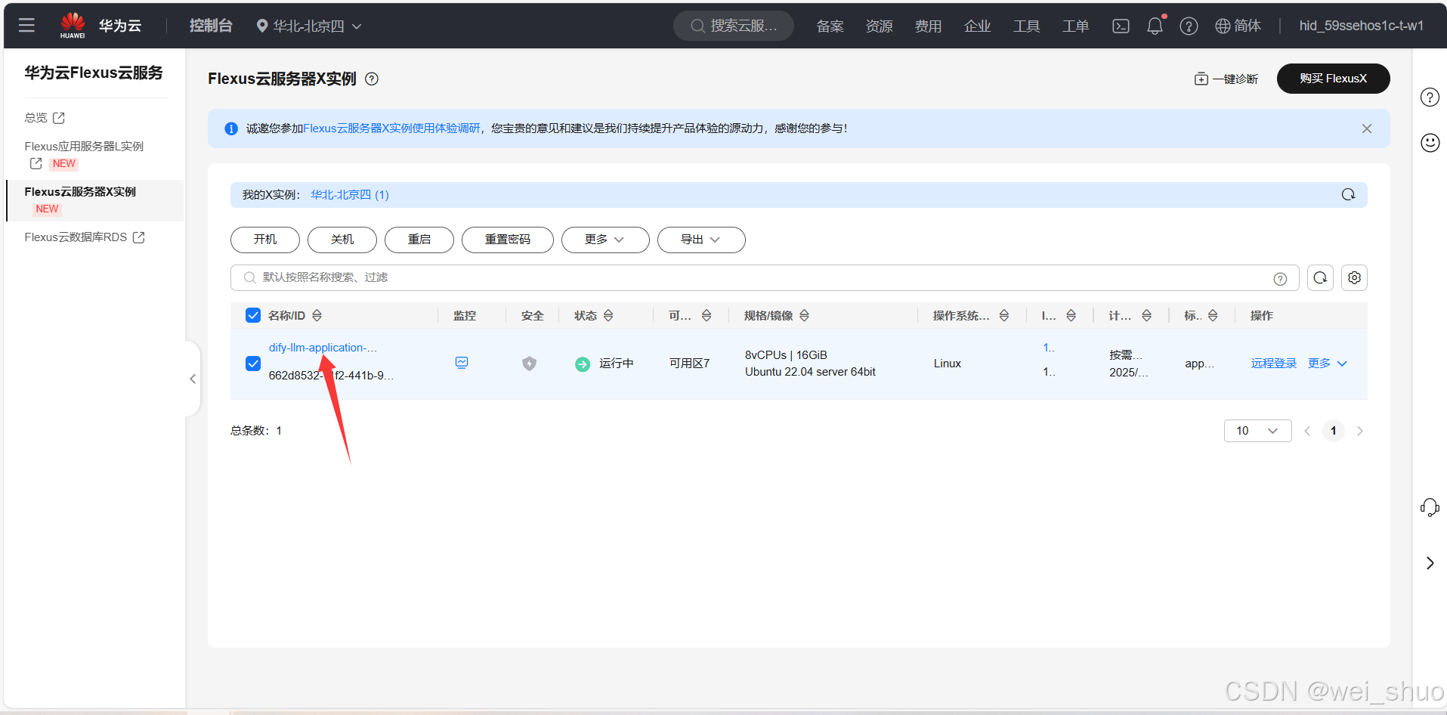Image resolution: width=1447 pixels, height=715 pixels.
Task: Expand right side panel arrow
Action: pos(1430,563)
